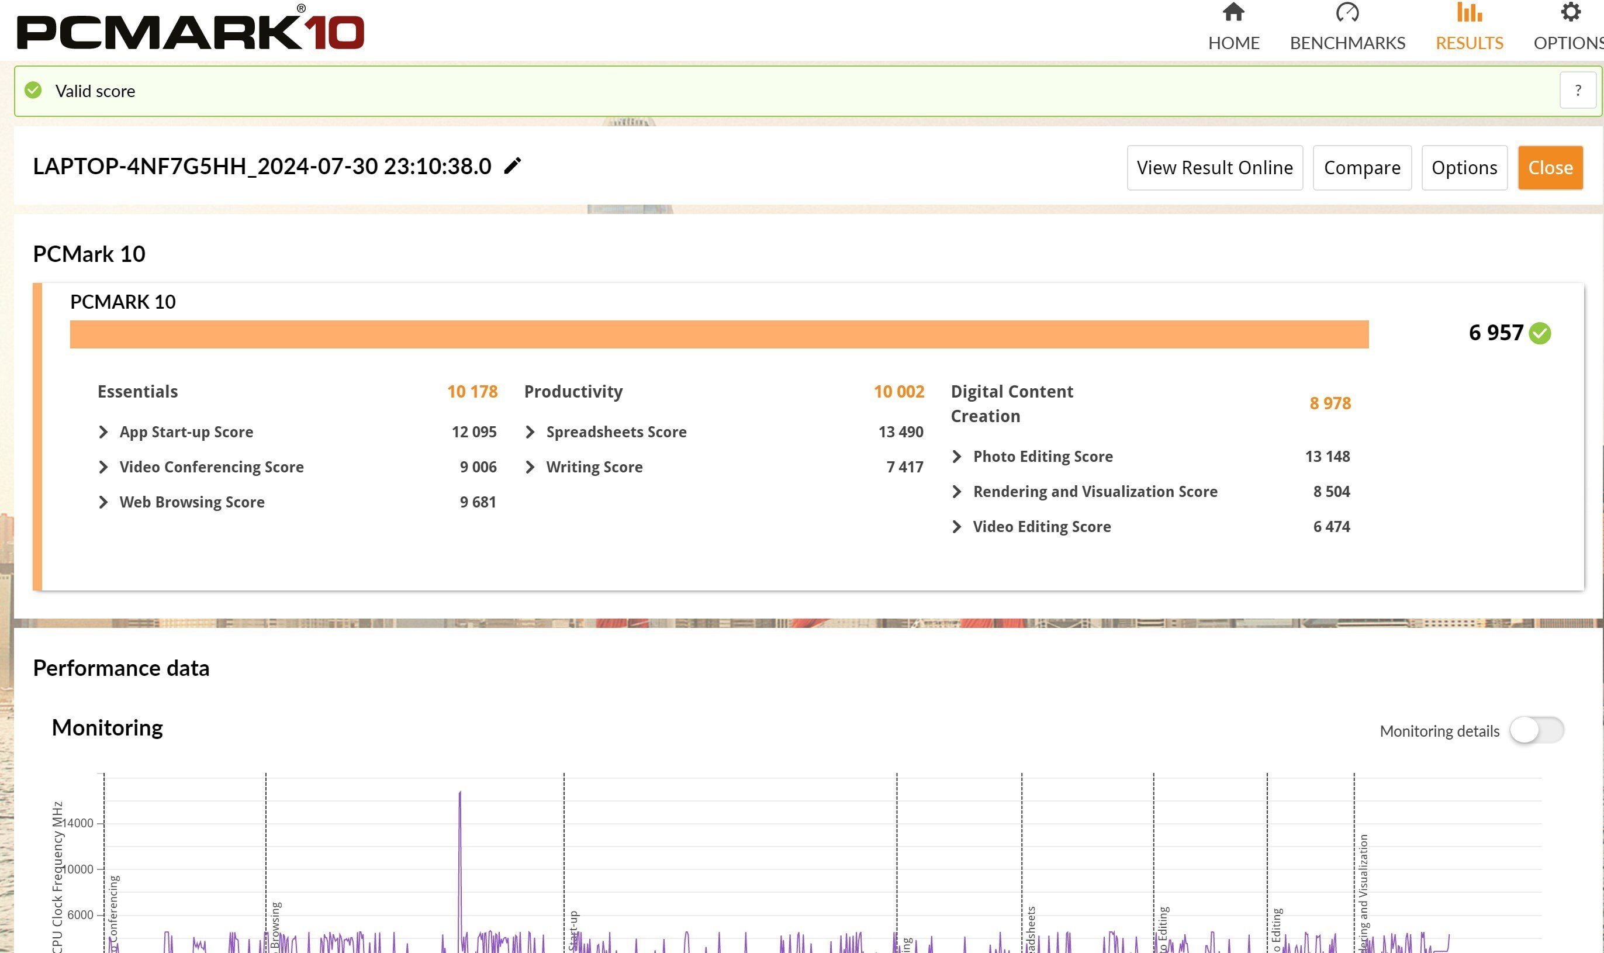The width and height of the screenshot is (1604, 953).
Task: Expand the Rendering and Visualization Score
Action: [957, 491]
